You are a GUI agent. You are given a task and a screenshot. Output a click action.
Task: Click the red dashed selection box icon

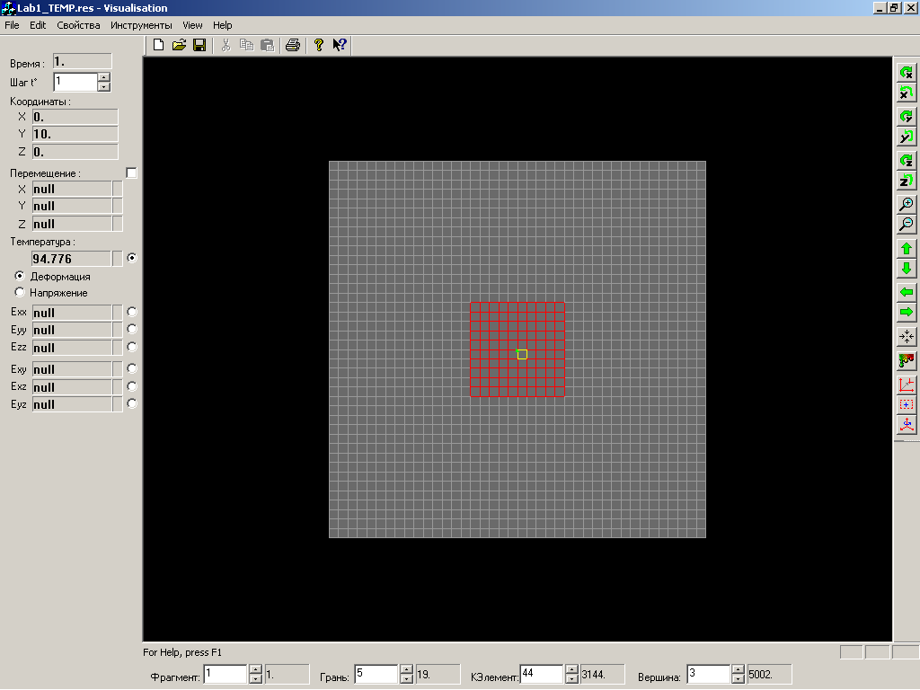907,405
